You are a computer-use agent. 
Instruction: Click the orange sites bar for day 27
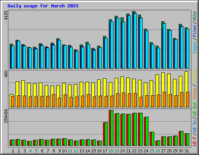pos(164,100)
